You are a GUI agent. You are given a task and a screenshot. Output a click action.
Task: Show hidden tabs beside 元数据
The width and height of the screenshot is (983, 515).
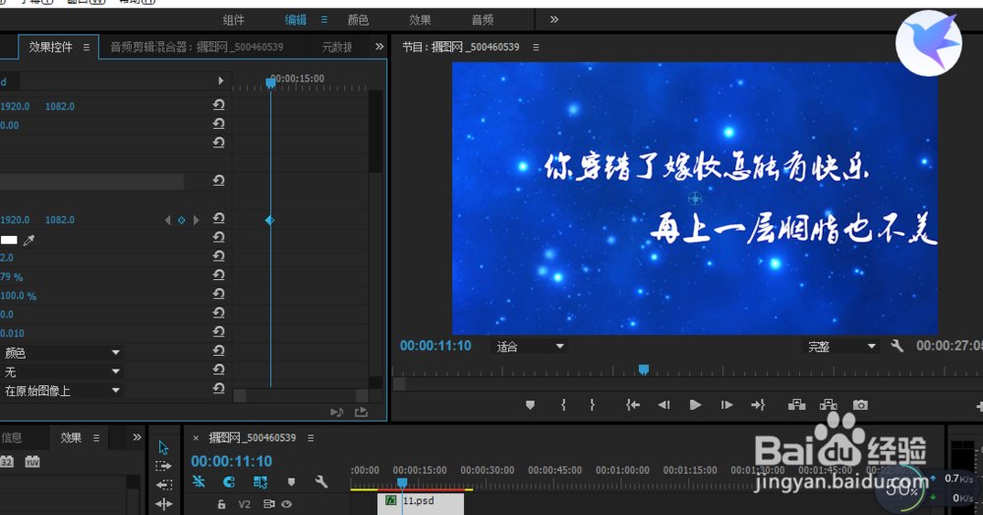[379, 46]
